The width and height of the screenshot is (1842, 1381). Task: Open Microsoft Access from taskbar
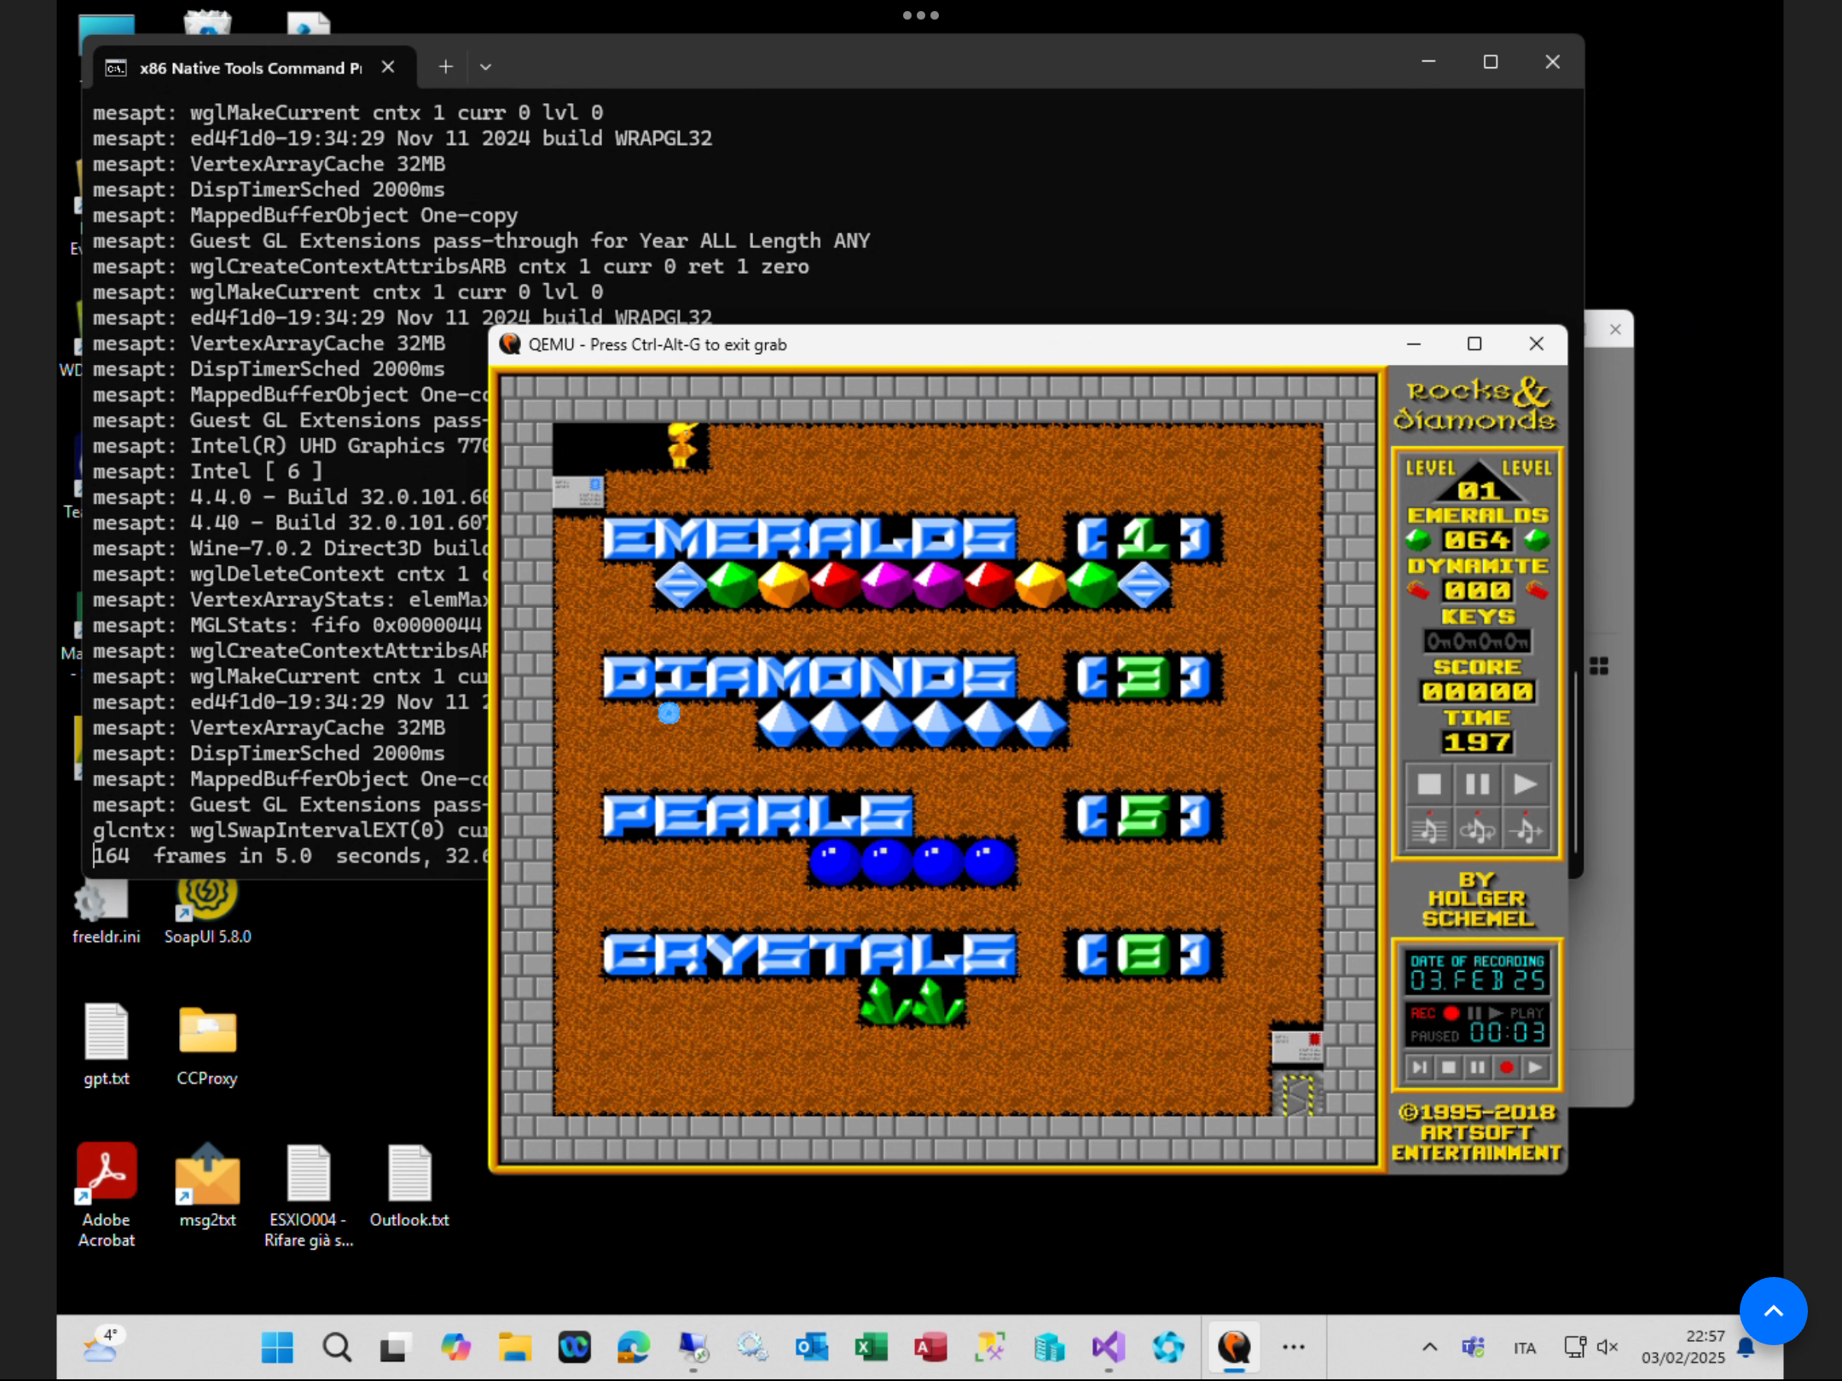click(x=930, y=1348)
